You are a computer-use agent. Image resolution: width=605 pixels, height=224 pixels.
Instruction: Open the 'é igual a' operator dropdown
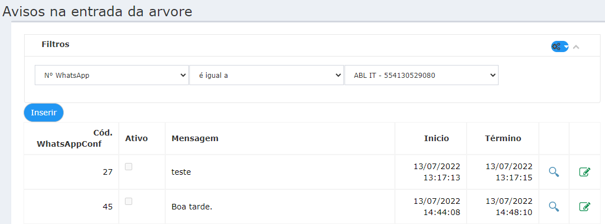[x=266, y=75]
